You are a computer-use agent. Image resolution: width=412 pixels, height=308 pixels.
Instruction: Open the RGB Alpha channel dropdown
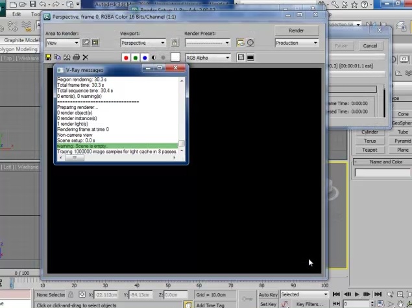[208, 58]
